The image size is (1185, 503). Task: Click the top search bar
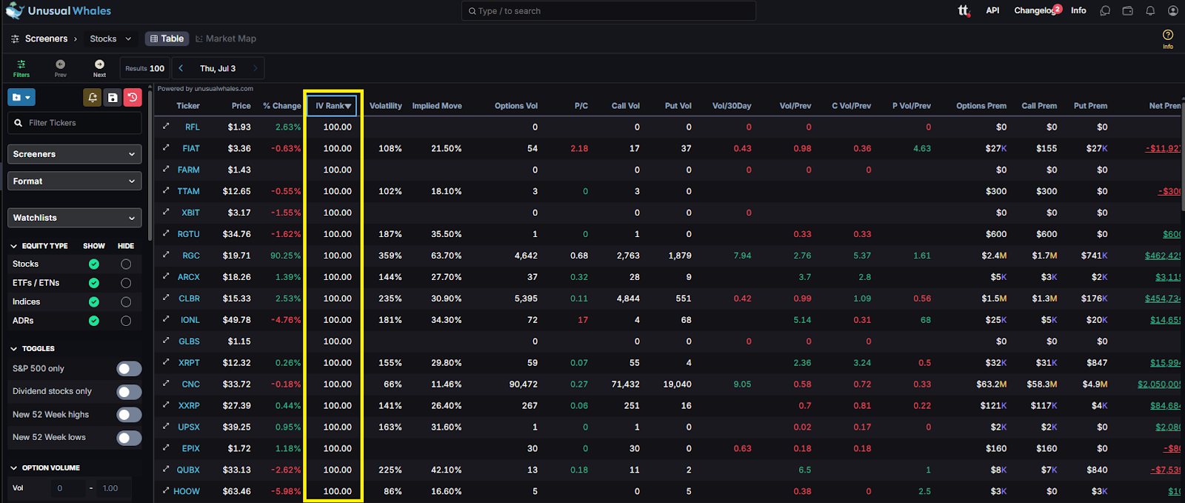(609, 11)
